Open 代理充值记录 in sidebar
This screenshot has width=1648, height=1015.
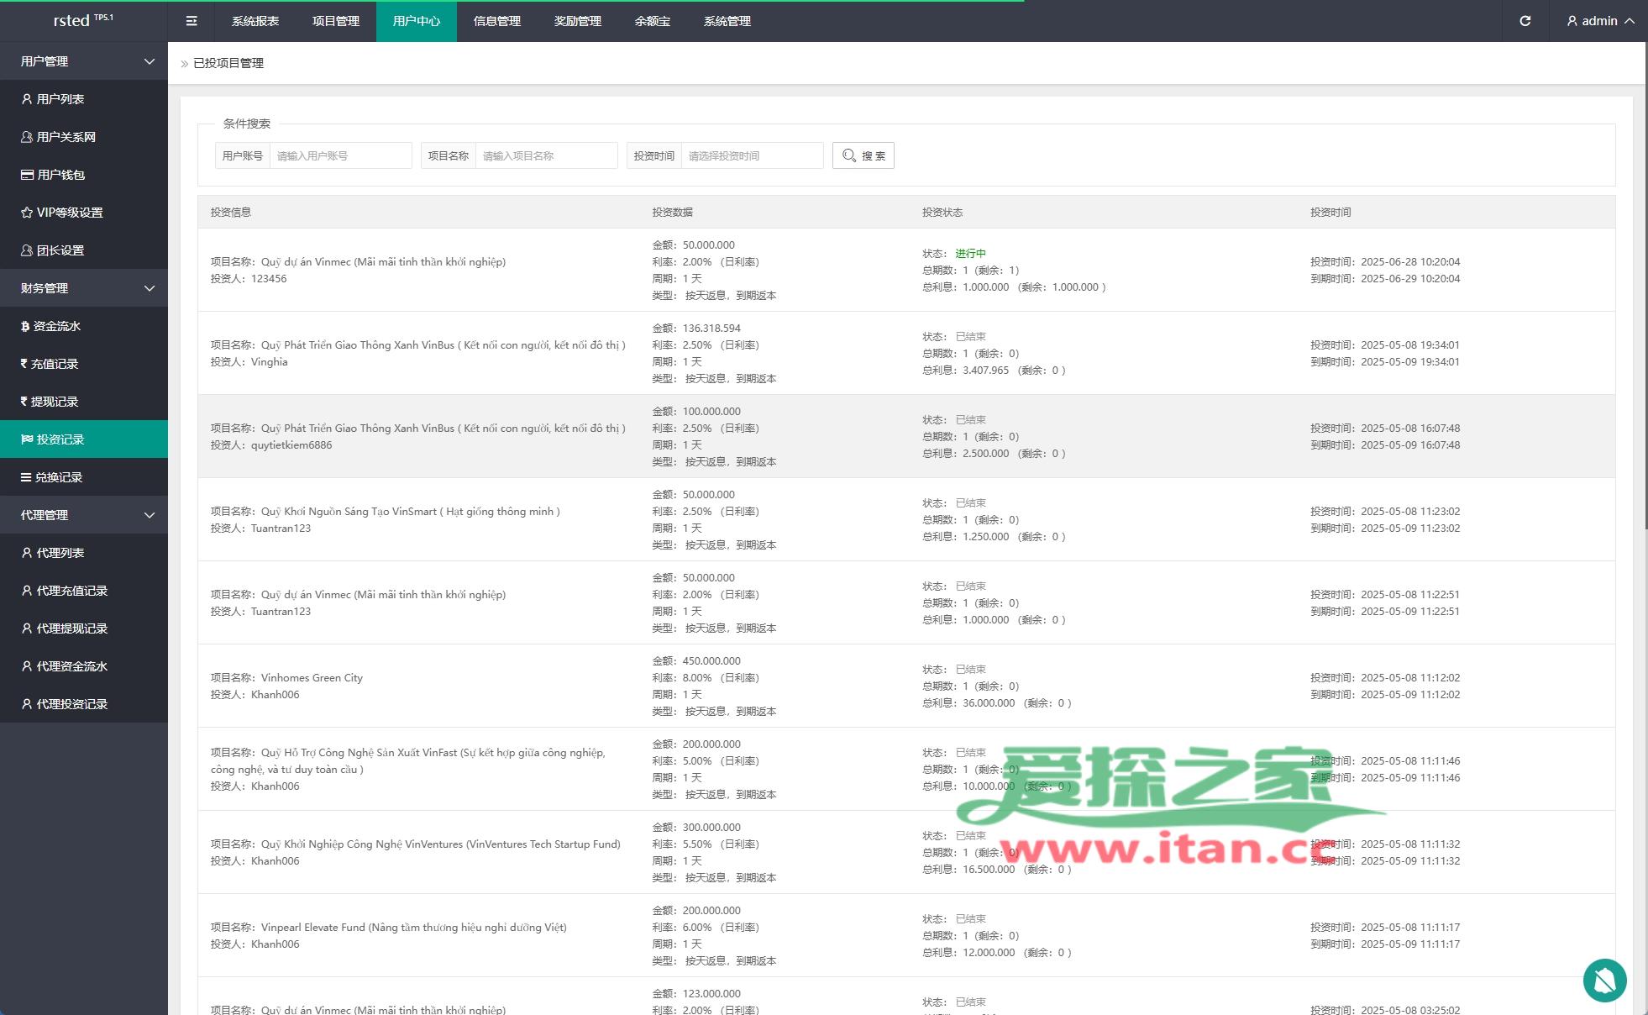tap(84, 591)
